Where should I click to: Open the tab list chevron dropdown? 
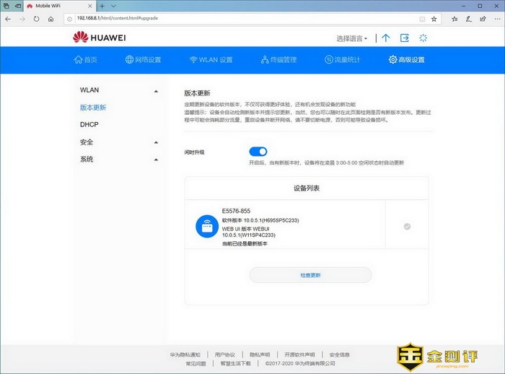point(113,6)
